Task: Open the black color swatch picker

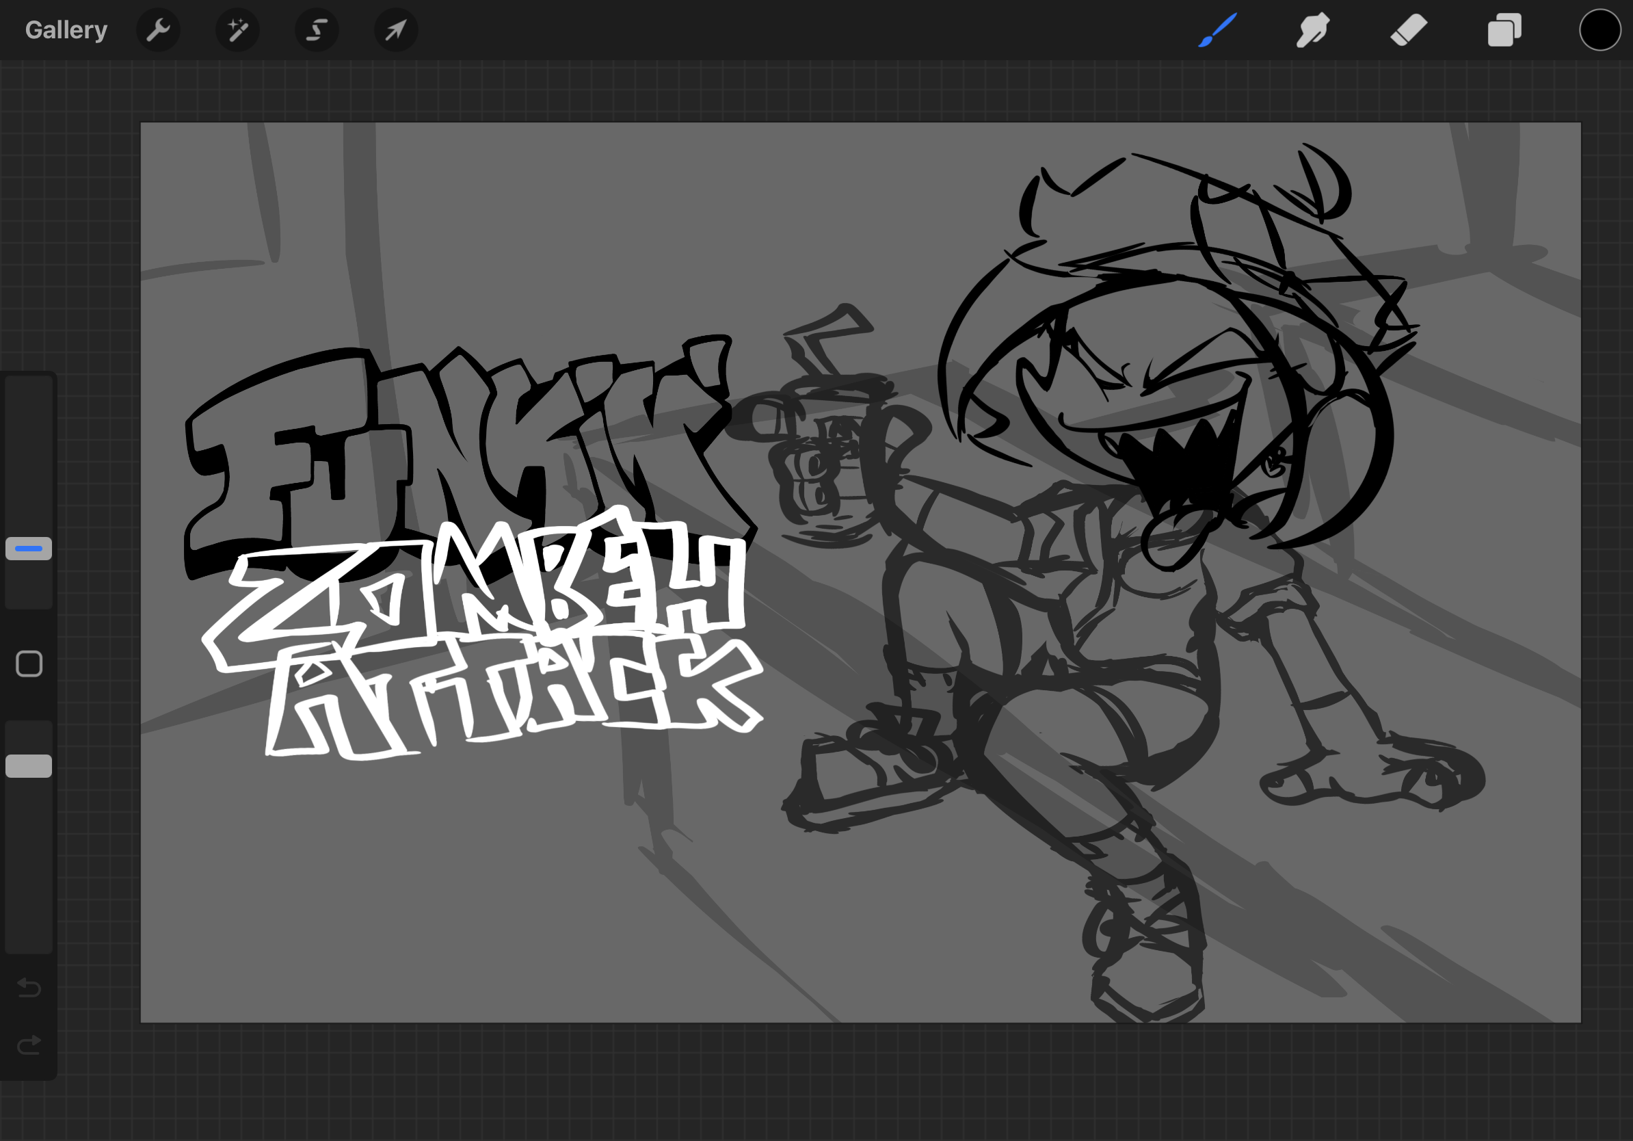Action: coord(1599,30)
